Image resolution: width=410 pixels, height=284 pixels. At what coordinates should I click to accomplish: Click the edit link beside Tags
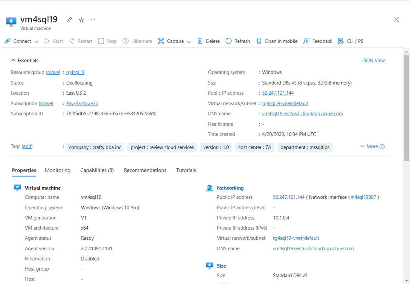point(27,146)
